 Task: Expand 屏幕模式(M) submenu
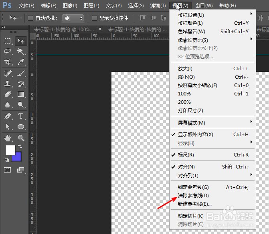pos(212,123)
